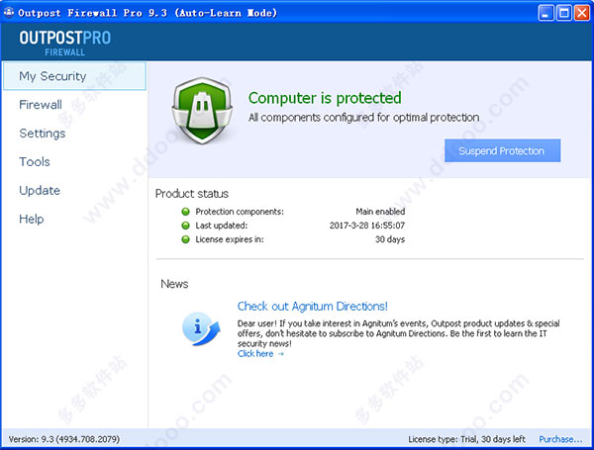Click the Protection components label

[240, 212]
